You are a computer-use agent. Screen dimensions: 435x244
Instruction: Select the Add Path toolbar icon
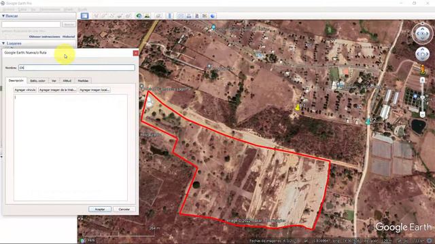(x=111, y=16)
